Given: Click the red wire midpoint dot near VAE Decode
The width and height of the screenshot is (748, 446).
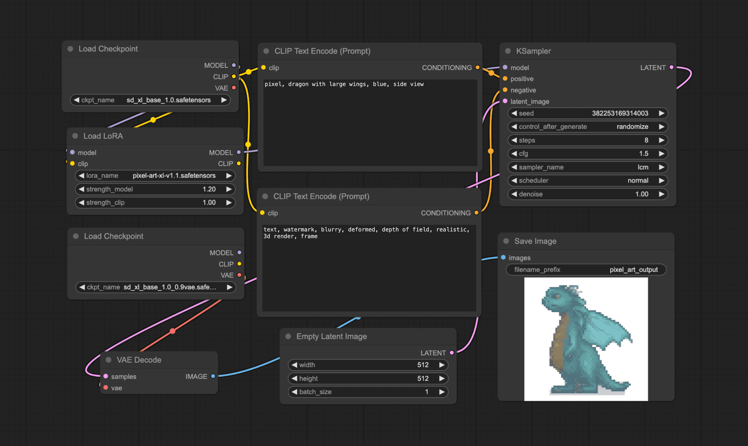Looking at the screenshot, I should click(173, 331).
